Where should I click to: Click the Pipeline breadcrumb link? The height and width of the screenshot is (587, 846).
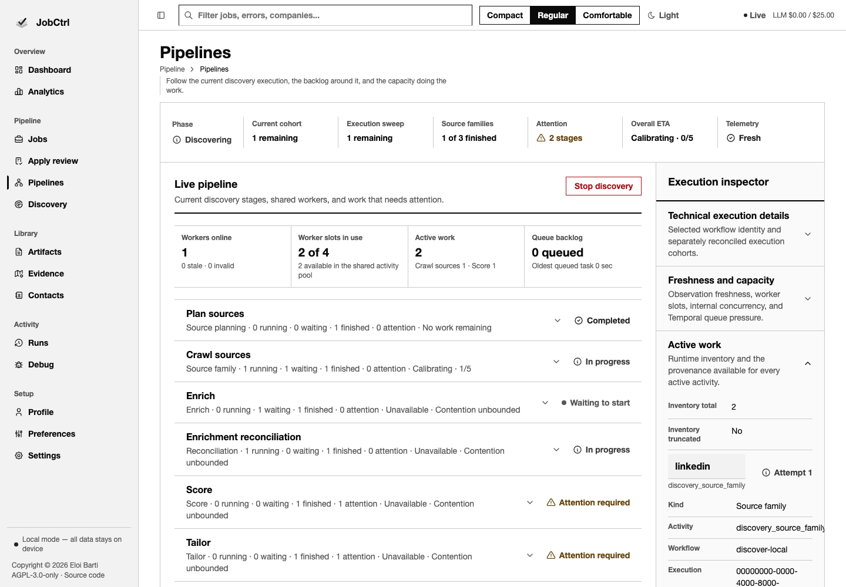coord(172,69)
